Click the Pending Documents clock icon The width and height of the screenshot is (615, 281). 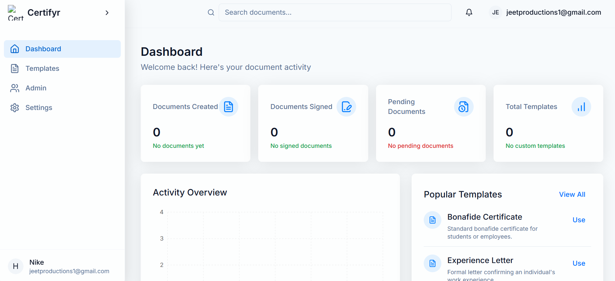[464, 107]
